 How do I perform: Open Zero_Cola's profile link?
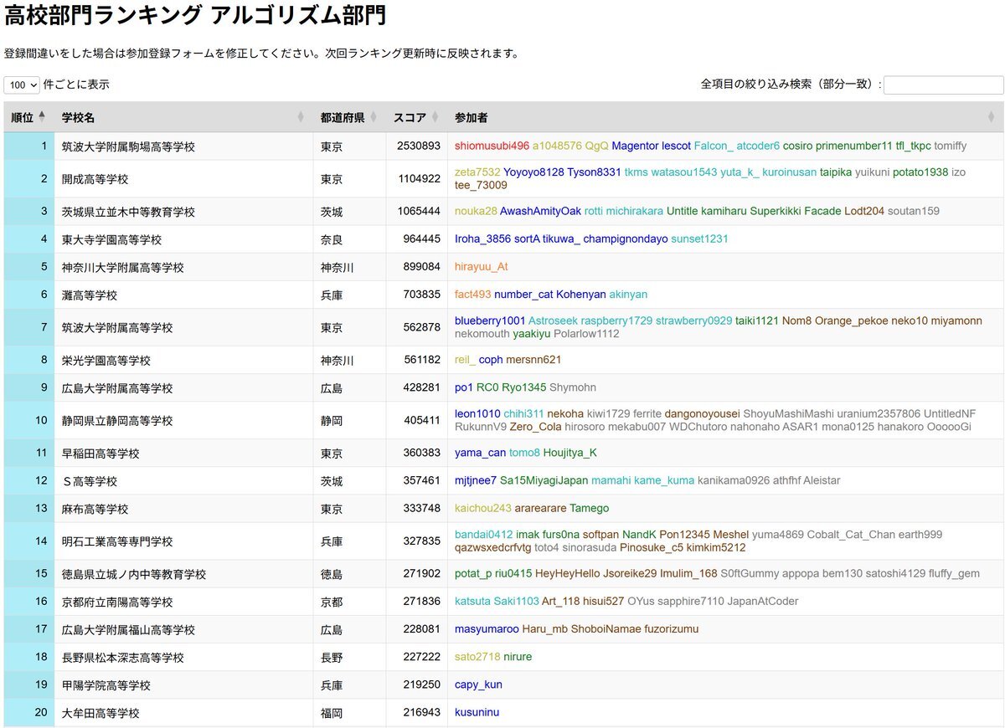click(535, 426)
